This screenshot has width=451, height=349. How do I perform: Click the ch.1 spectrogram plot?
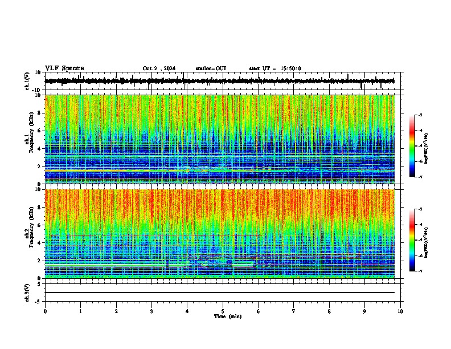pos(220,139)
